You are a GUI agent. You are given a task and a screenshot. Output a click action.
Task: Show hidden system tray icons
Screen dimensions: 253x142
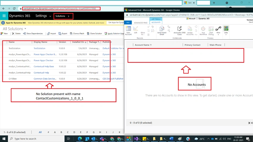(x=208, y=139)
